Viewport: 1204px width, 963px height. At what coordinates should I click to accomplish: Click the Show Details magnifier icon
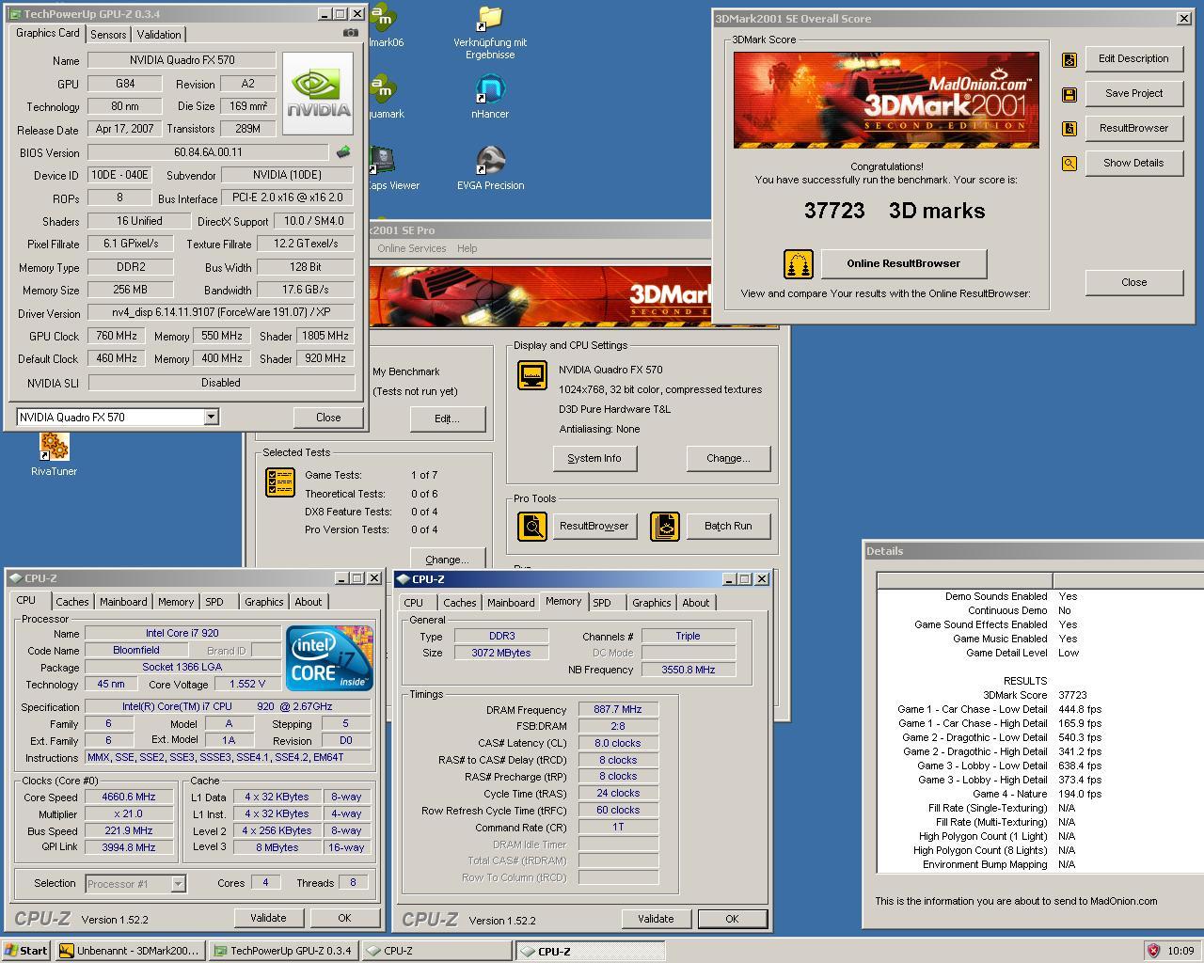(x=1069, y=164)
